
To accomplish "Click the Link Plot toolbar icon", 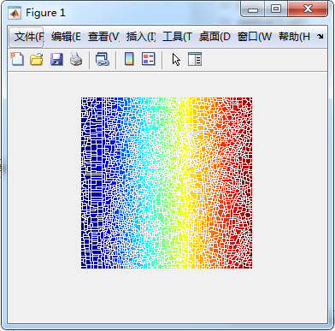I will coord(103,60).
